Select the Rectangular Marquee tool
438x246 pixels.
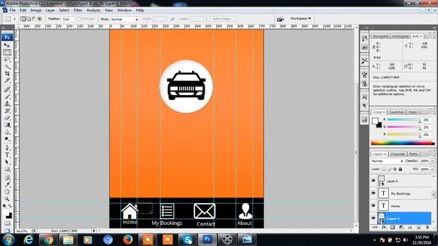(7, 52)
